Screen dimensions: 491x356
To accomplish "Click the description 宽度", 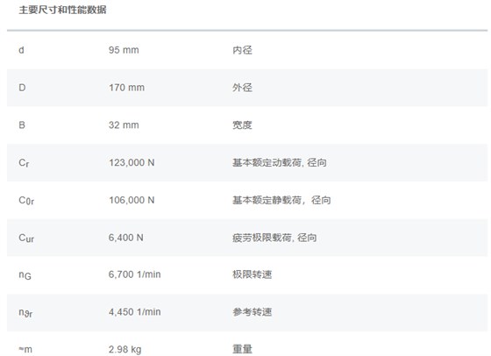I will (x=242, y=125).
